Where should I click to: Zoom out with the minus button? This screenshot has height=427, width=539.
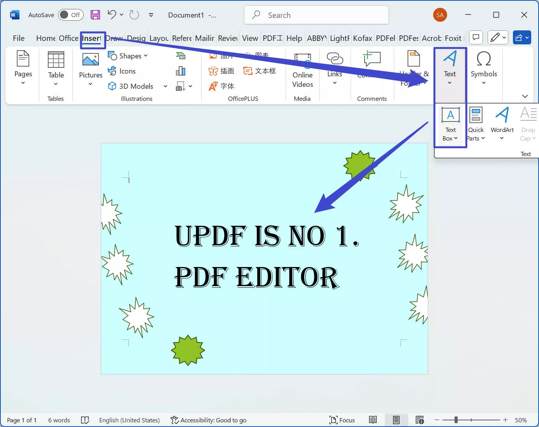(437, 420)
